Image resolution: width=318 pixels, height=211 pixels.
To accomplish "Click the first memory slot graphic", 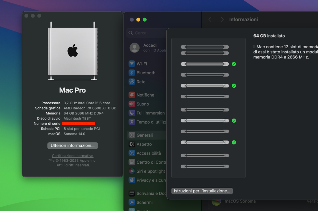I will coord(205,47).
